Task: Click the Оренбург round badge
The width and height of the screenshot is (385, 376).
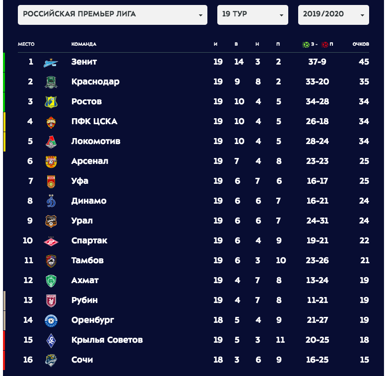Action: pos(51,321)
